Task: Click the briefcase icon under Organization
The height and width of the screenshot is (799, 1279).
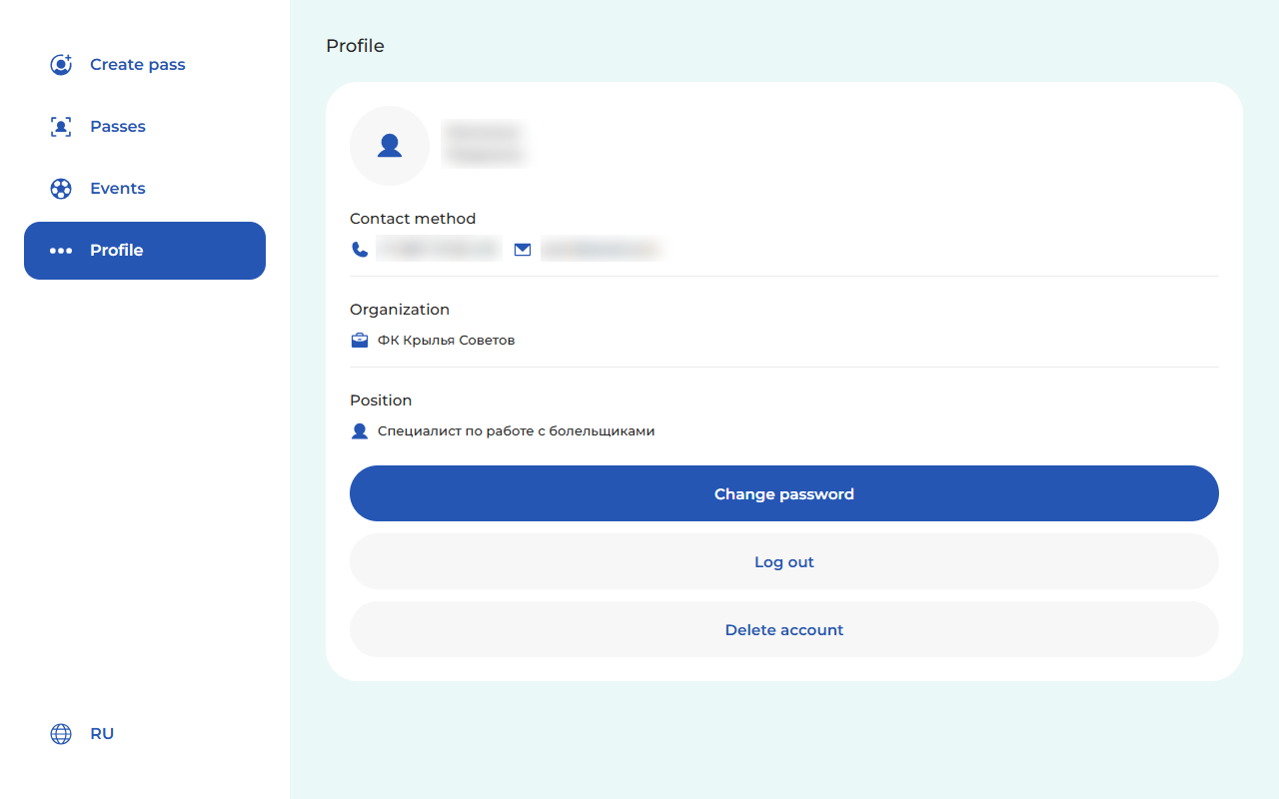Action: (x=360, y=341)
